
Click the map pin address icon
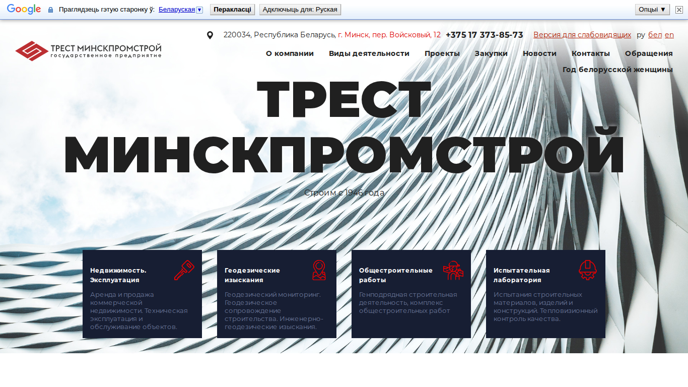(x=210, y=35)
